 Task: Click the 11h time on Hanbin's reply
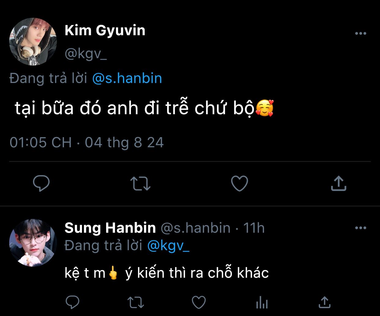click(x=254, y=228)
